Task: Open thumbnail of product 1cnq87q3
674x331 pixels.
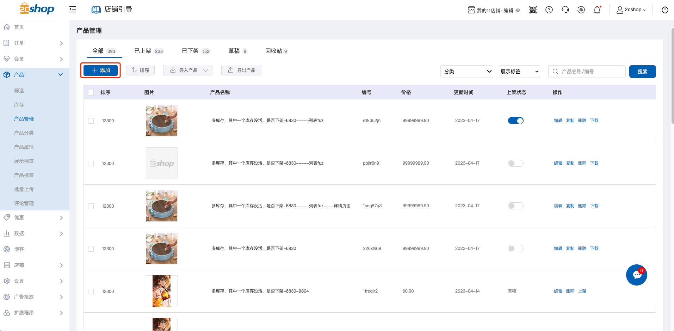Action: tap(162, 206)
